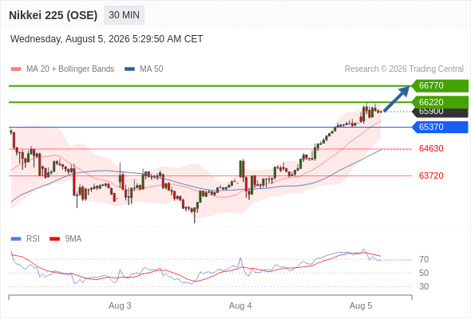Viewport: 471px width, 319px height.
Task: Click the MA 50 legend label
Action: click(x=152, y=69)
